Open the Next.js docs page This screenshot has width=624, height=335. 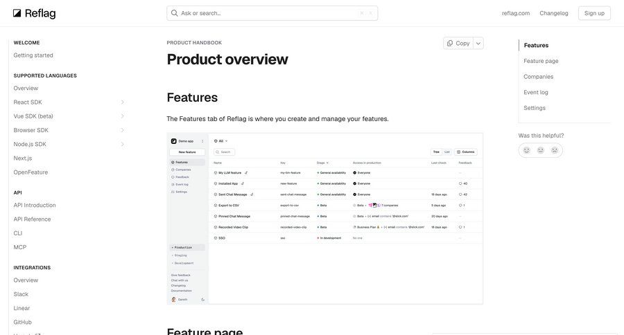click(23, 159)
